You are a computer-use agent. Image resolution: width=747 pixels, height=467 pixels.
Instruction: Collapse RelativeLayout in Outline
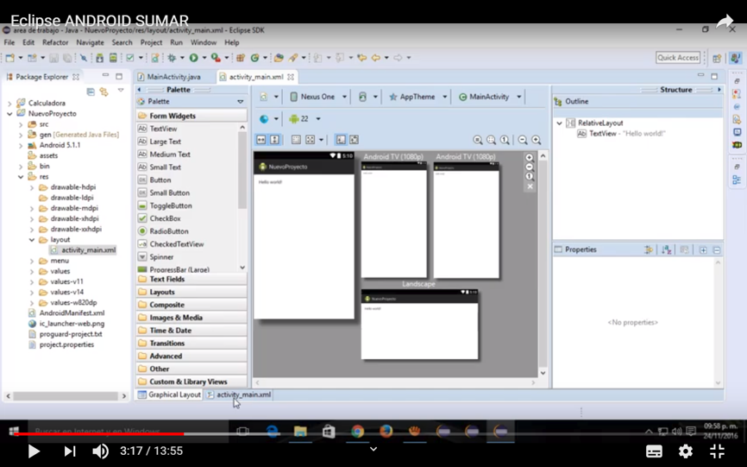click(x=559, y=123)
